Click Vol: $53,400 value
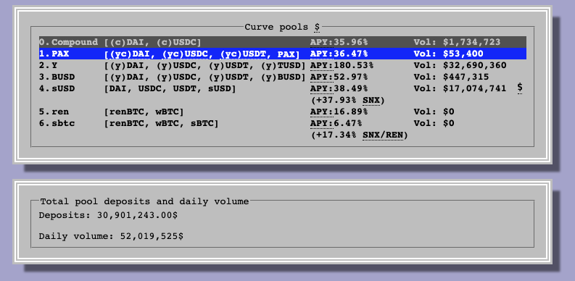 (448, 54)
